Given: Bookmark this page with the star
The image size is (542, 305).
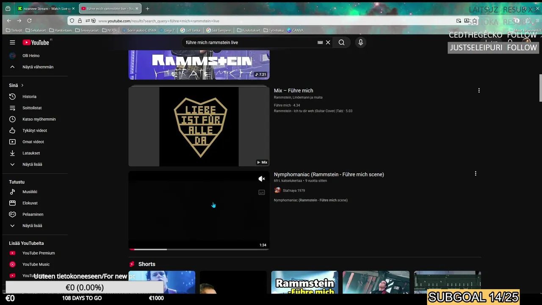Looking at the screenshot, I should (x=474, y=21).
